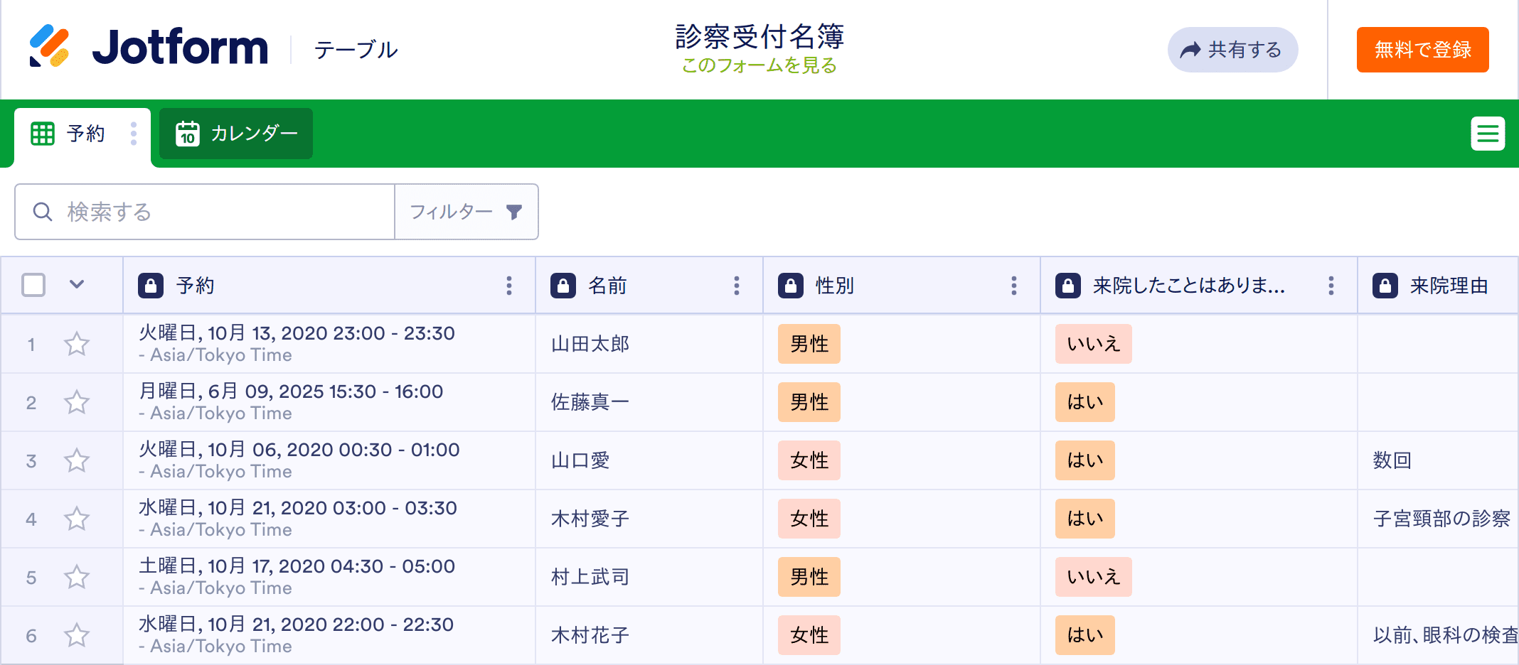1519x665 pixels.
Task: Open the フィルター dropdown
Action: coord(466,212)
